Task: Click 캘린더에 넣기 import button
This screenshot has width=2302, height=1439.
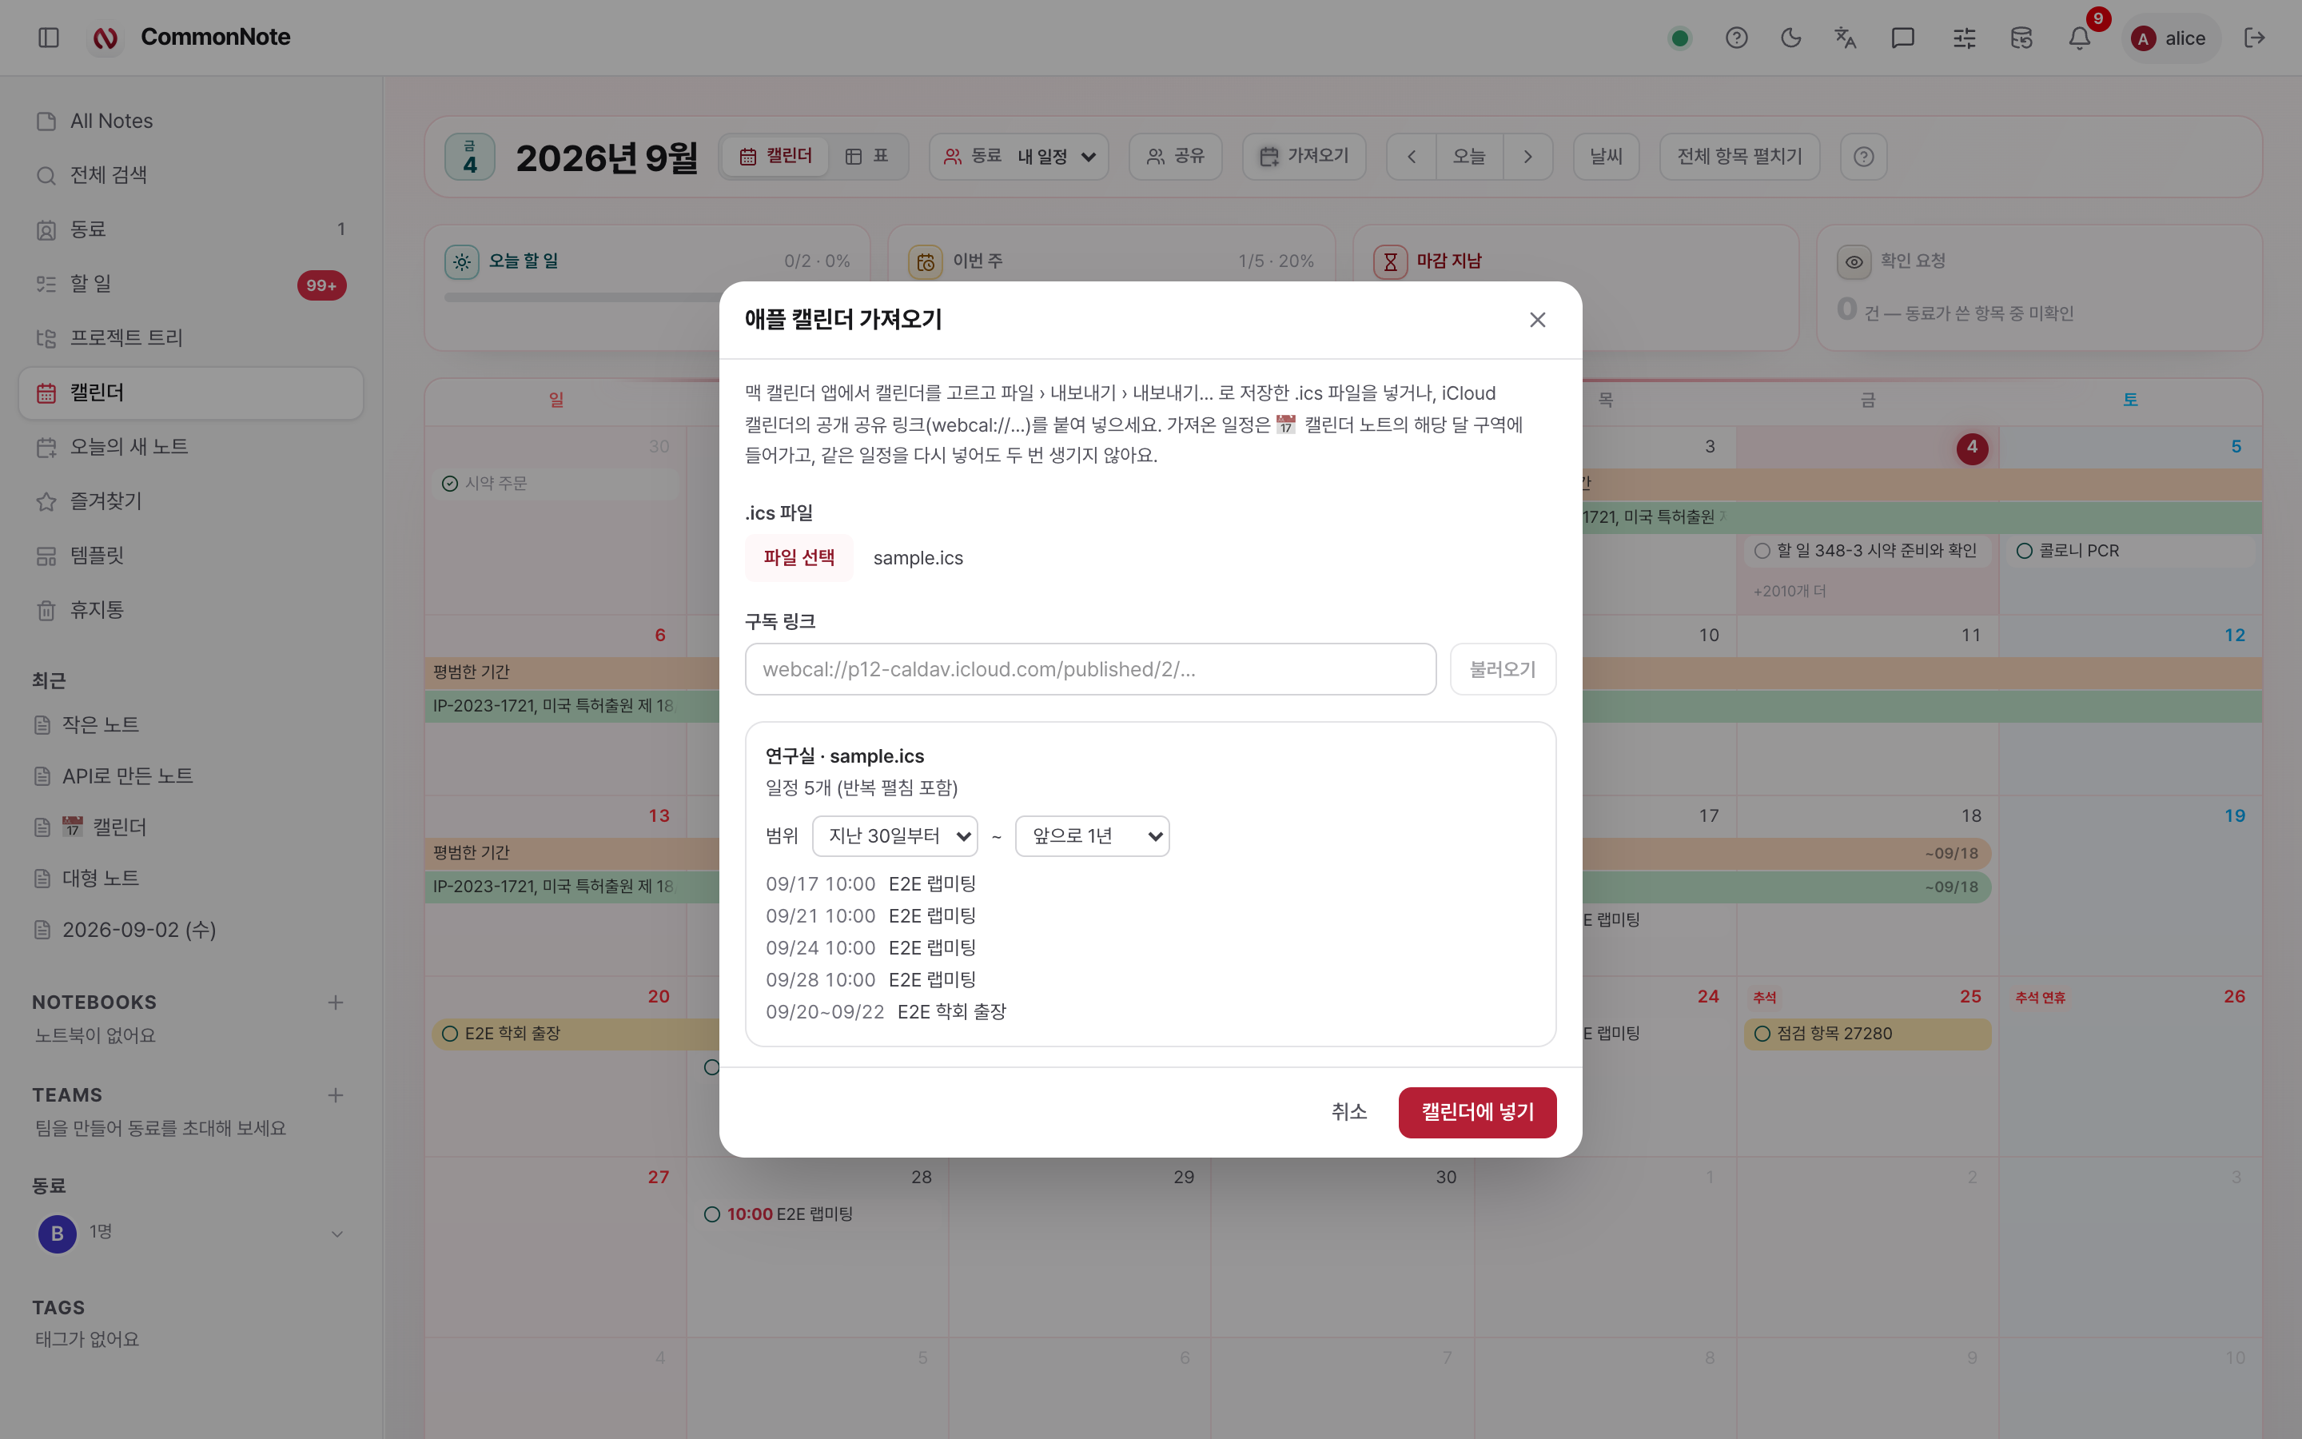Action: click(1477, 1111)
